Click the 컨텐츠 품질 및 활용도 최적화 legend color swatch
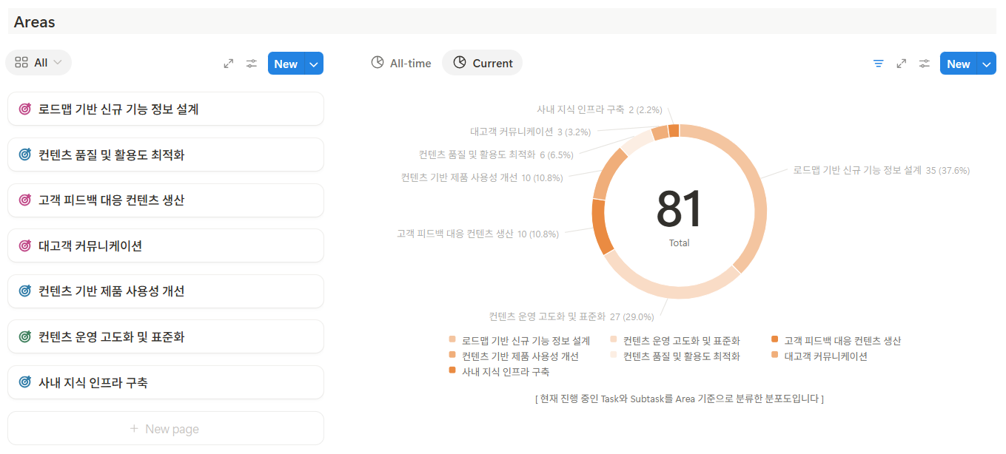Screen dimensions: 1006x454 (x=614, y=356)
